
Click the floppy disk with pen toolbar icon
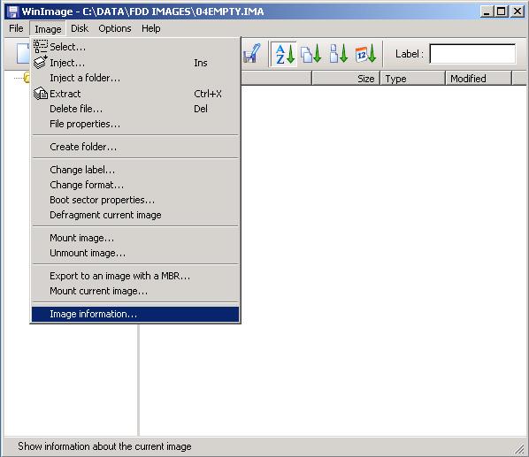(x=252, y=54)
